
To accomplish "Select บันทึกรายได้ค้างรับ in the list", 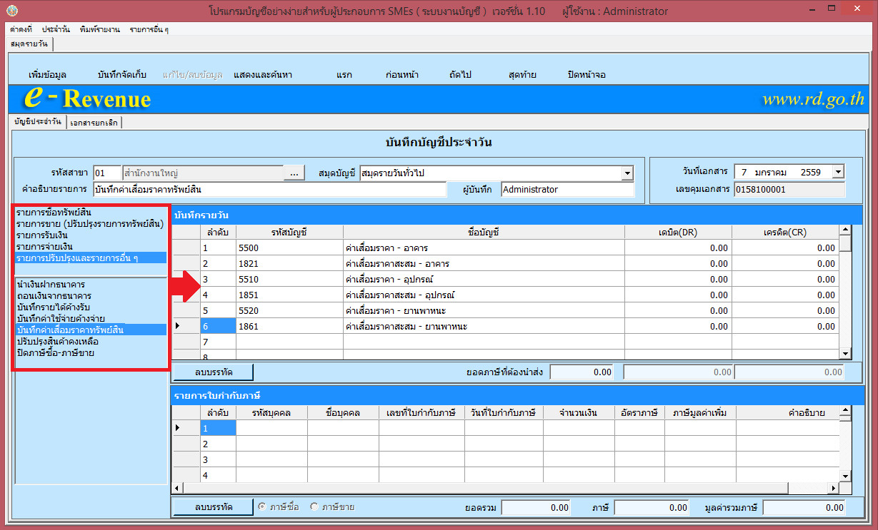I will coord(89,307).
